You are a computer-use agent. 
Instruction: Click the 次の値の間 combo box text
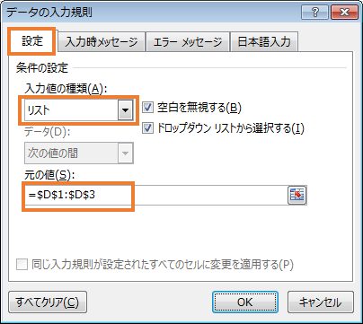coord(53,153)
